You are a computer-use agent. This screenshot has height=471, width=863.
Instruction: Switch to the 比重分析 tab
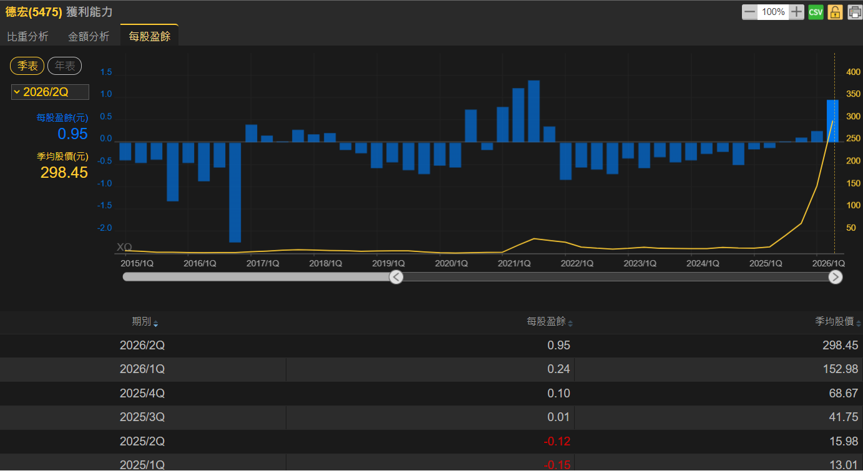coord(27,36)
